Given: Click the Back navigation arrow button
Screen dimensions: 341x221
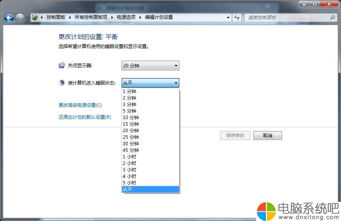Looking at the screenshot, I should point(9,18).
